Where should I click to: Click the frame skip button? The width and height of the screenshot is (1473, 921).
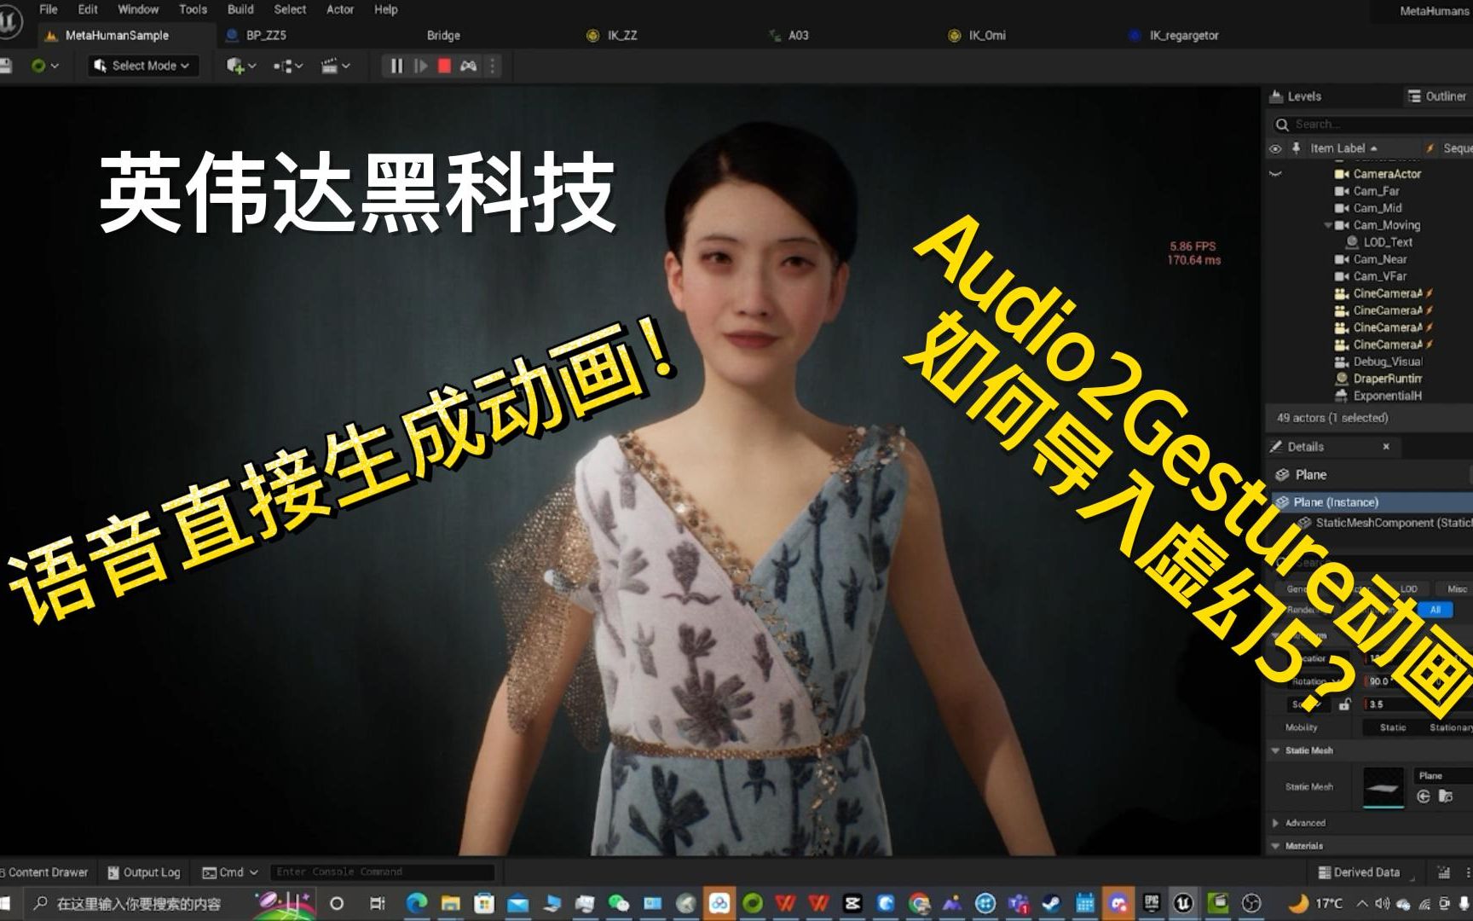(420, 66)
